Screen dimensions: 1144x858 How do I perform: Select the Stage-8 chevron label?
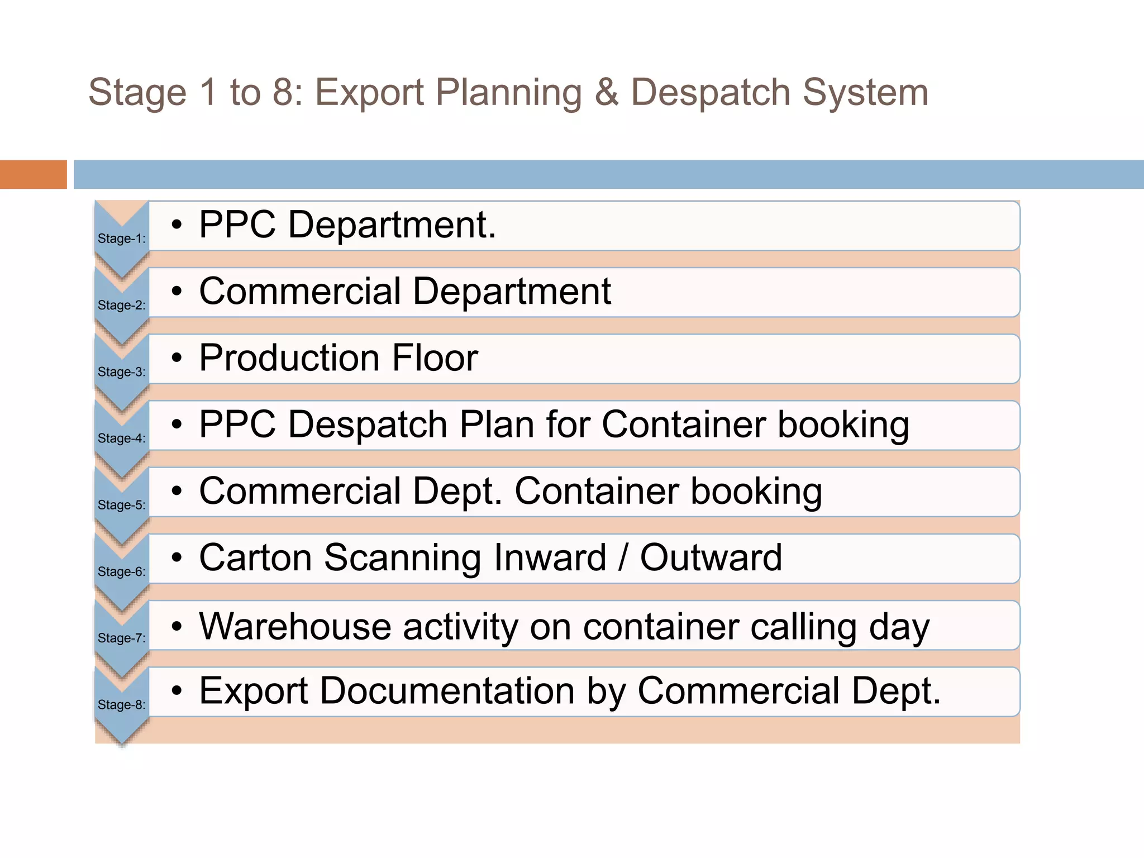point(122,705)
